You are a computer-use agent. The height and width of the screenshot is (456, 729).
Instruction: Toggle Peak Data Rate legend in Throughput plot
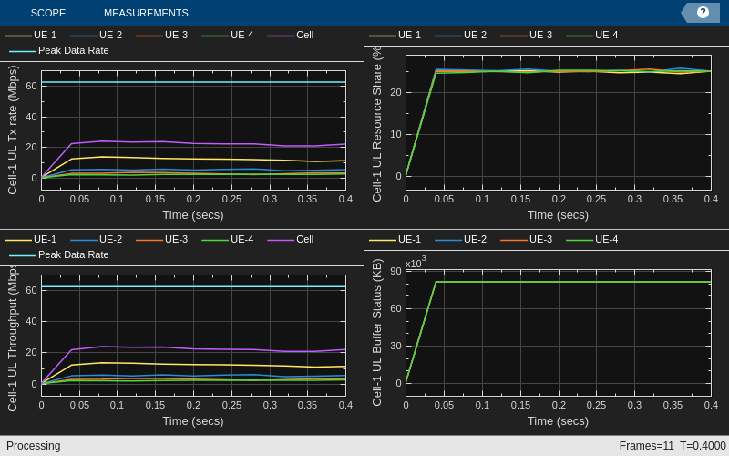tap(59, 254)
